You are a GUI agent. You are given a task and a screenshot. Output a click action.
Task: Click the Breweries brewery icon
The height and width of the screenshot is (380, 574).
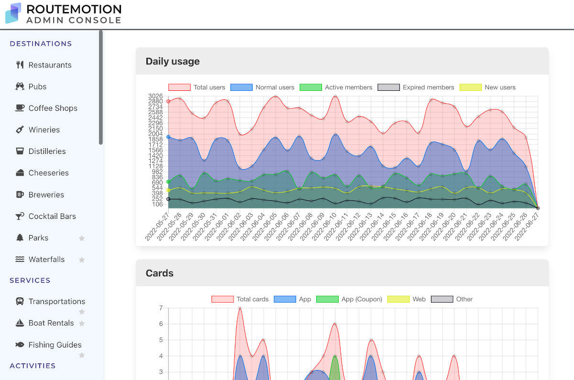click(x=20, y=195)
